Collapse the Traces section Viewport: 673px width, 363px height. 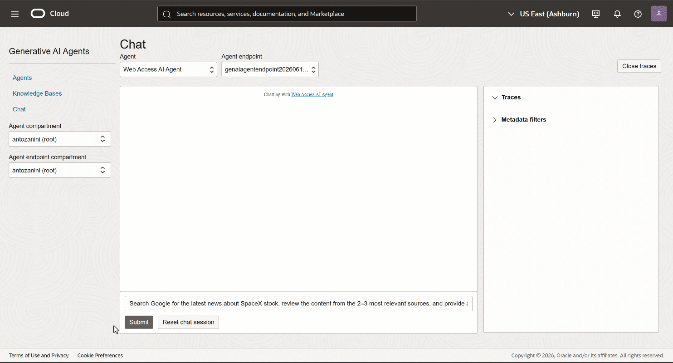pos(507,97)
